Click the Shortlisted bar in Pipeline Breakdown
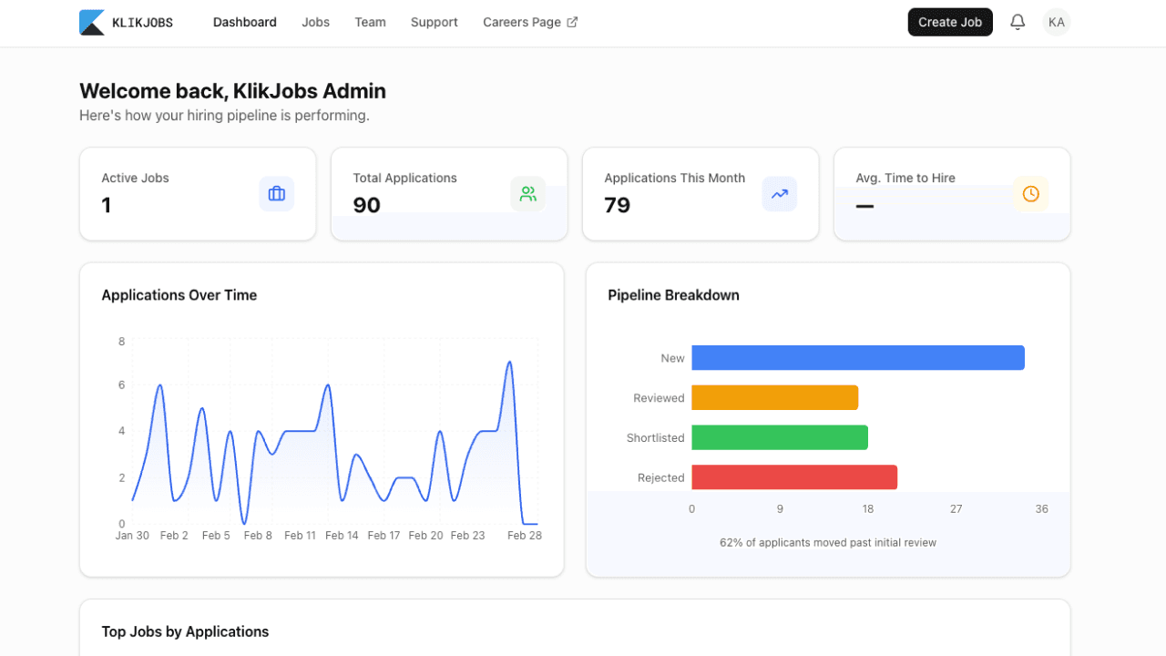 [x=779, y=437]
